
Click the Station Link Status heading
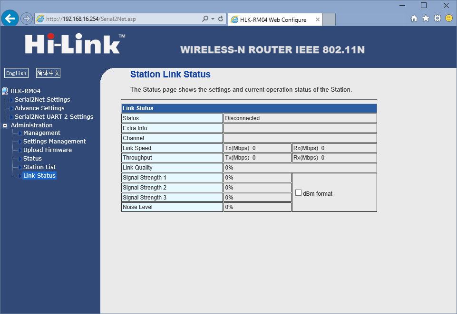click(x=170, y=74)
